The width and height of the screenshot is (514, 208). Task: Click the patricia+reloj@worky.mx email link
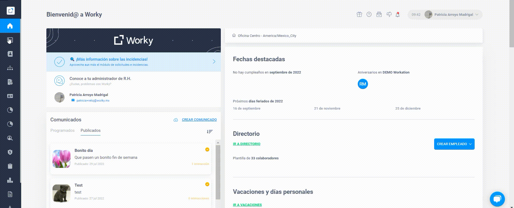click(x=93, y=101)
